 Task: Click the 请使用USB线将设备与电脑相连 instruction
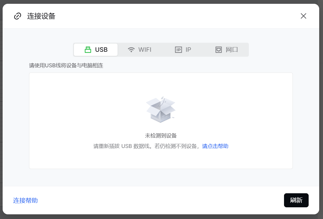(66, 65)
